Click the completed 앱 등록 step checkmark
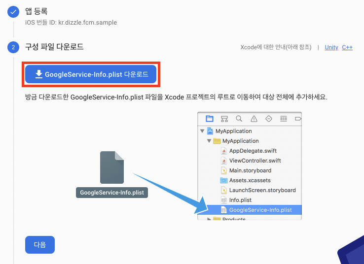This screenshot has width=364, height=264. click(x=13, y=12)
